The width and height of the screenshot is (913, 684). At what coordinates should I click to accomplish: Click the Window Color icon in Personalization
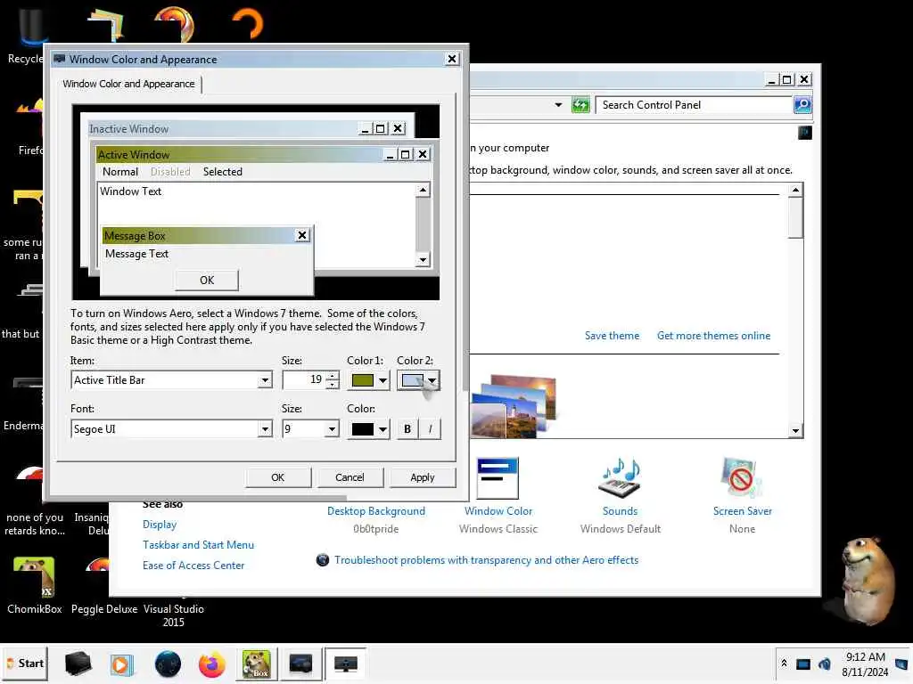[498, 478]
